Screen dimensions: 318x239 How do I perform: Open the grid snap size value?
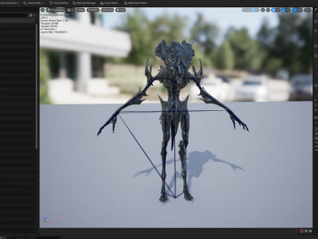[x=278, y=10]
